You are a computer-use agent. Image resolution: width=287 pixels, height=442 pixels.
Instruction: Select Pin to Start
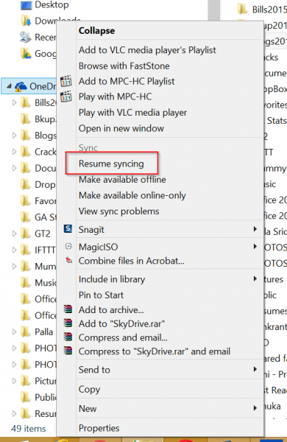101,295
